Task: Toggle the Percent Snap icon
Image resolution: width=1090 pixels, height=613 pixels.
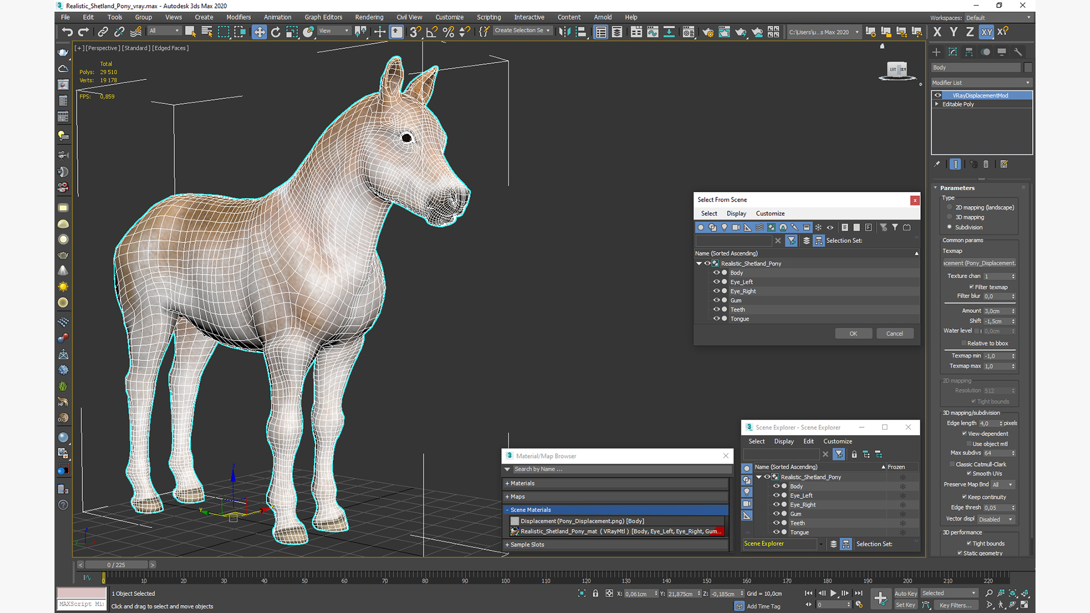Action: pyautogui.click(x=448, y=32)
